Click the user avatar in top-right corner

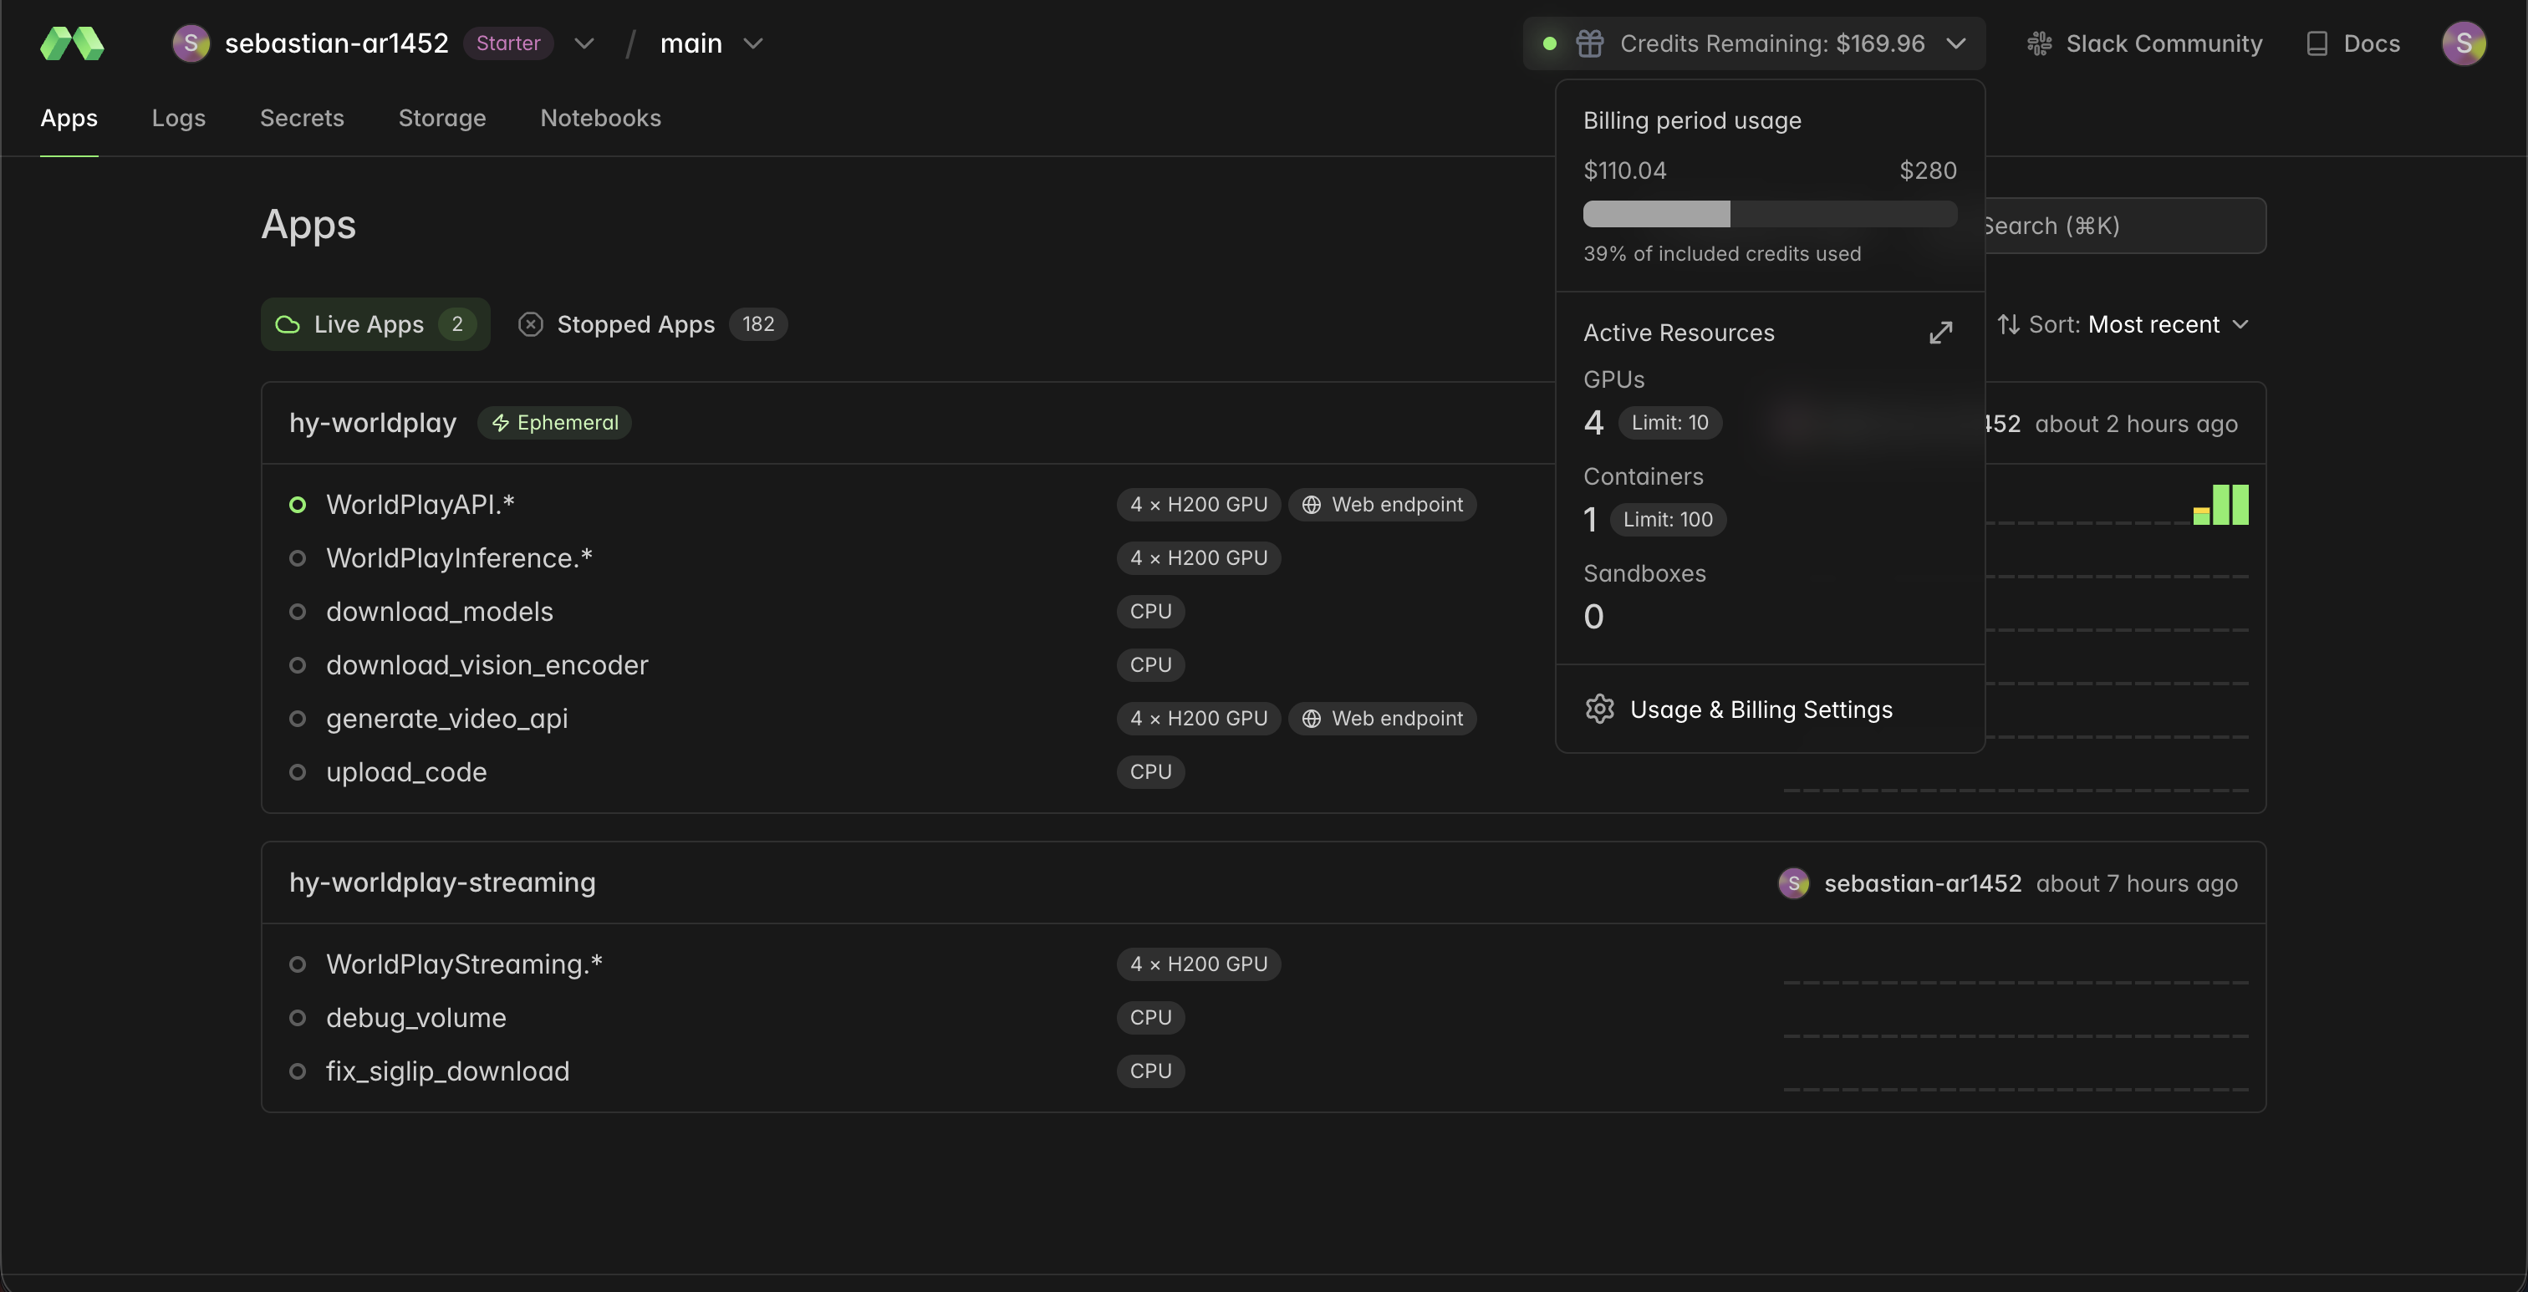2462,43
